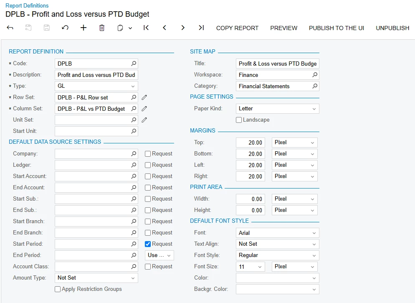Enable Request checkbox for End Branch
Image resolution: width=415 pixels, height=303 pixels.
click(148, 232)
